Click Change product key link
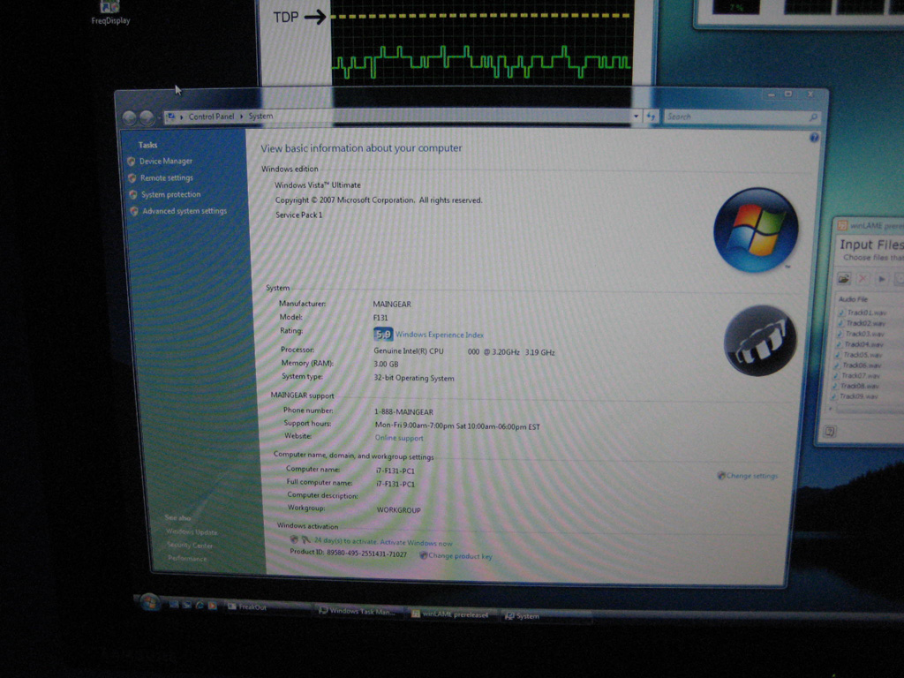 tap(460, 556)
